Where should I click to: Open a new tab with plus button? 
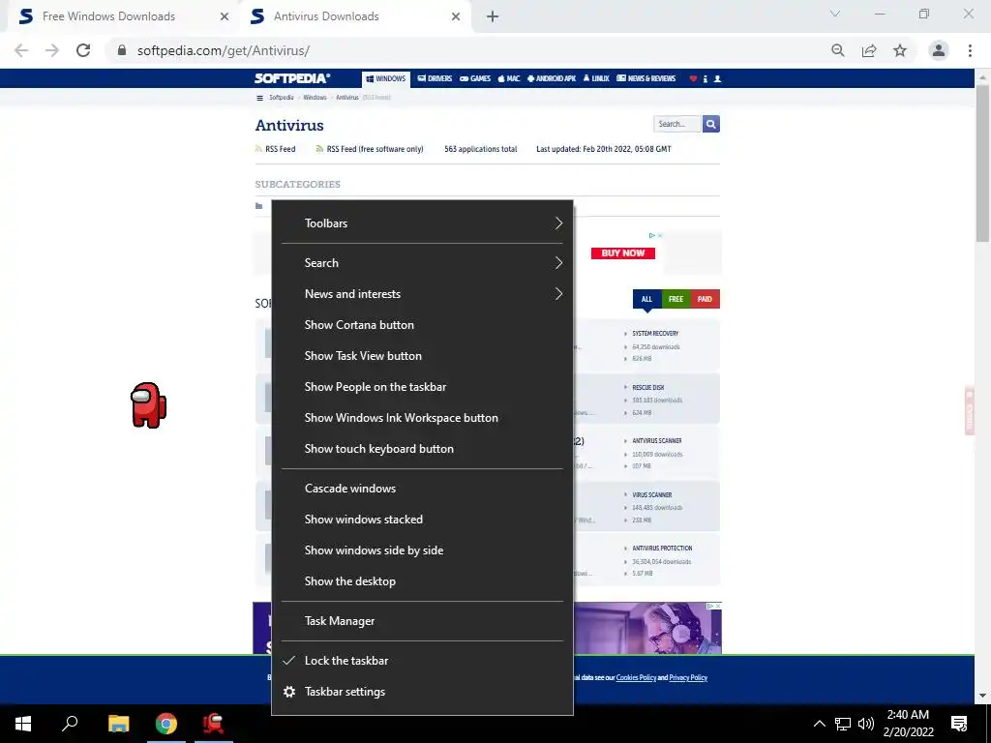(x=493, y=16)
